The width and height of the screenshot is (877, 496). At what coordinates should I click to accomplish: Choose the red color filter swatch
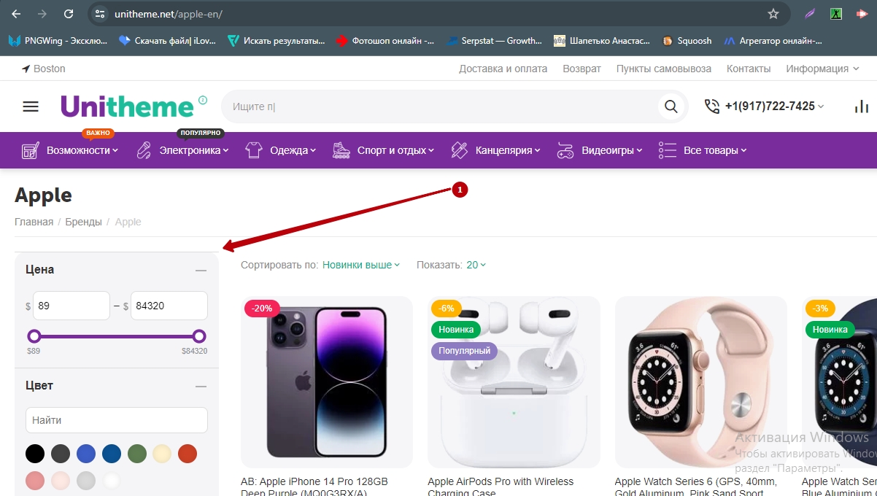click(x=188, y=454)
